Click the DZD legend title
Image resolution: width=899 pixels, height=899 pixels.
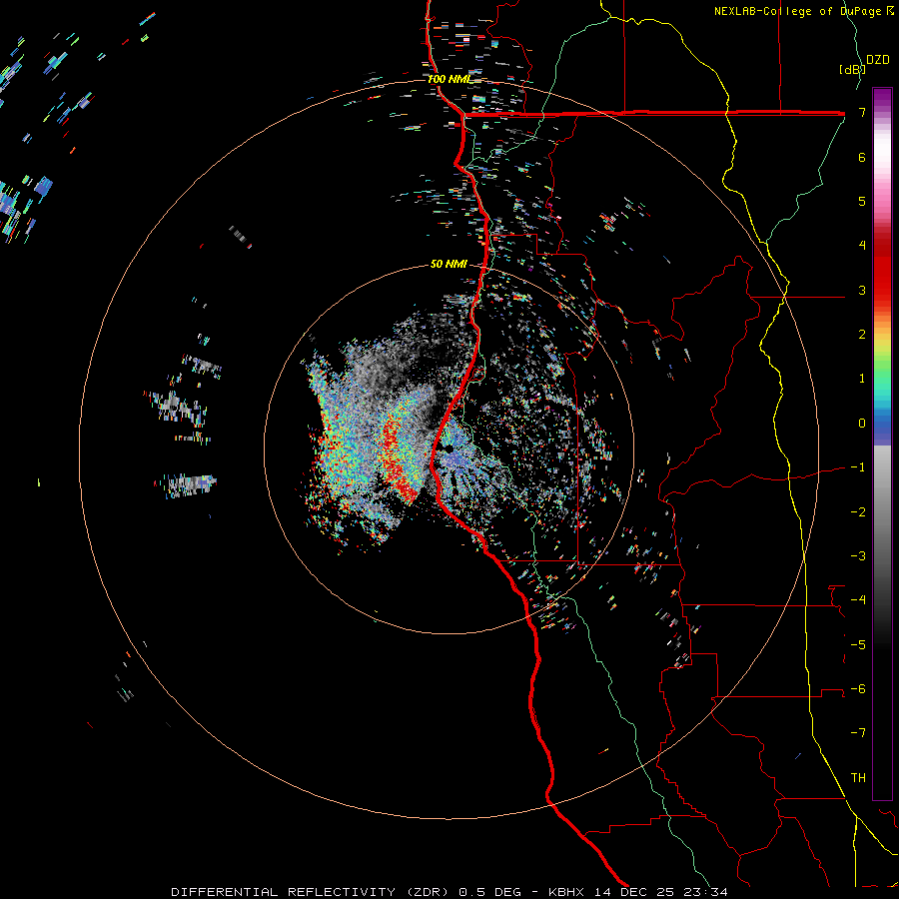tap(878, 60)
